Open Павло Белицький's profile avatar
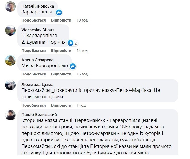 pos(10,115)
